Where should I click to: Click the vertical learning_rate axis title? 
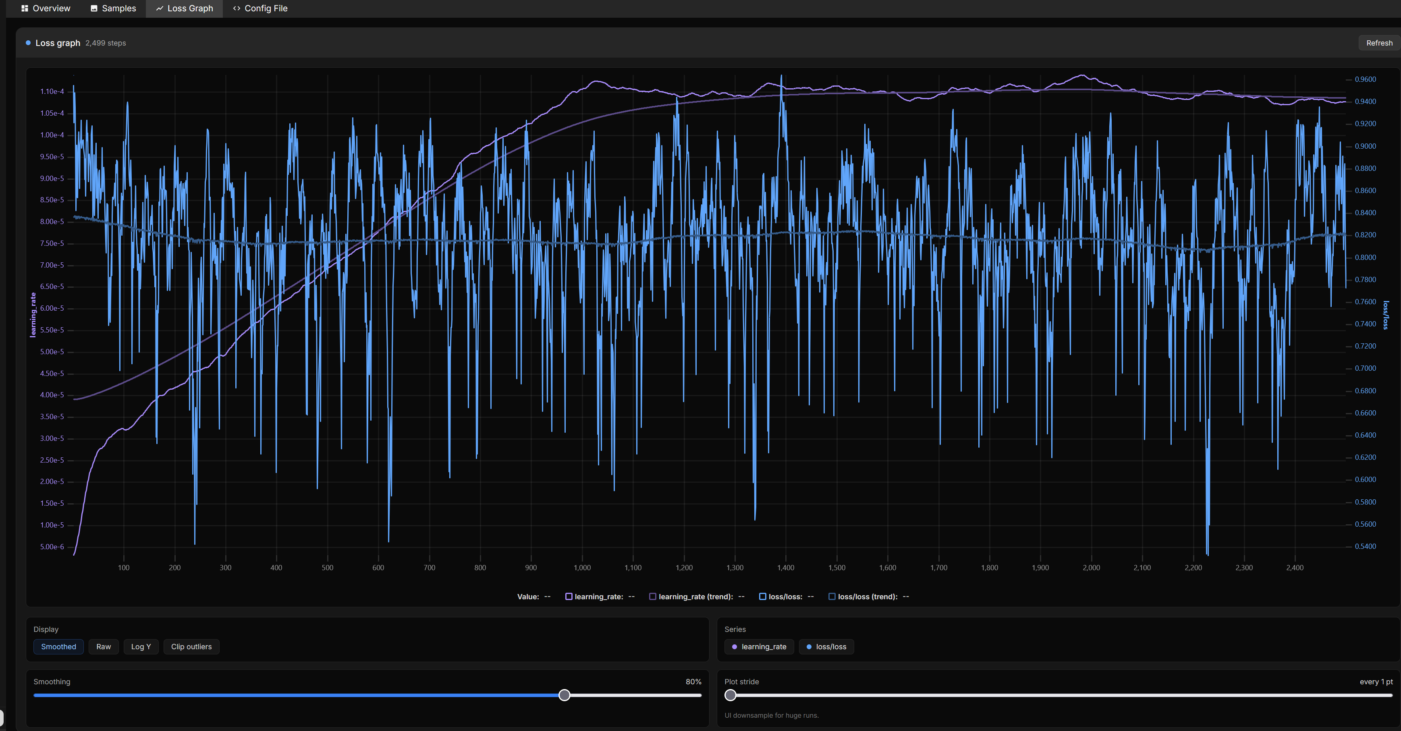[33, 315]
